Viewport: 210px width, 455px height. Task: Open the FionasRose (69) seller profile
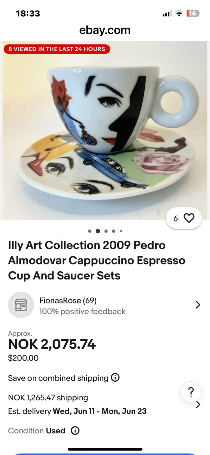(68, 300)
